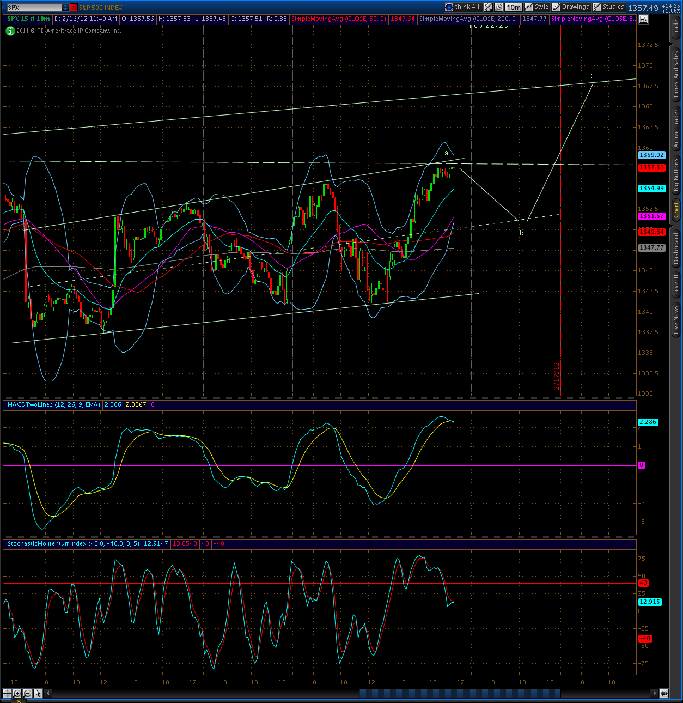The height and width of the screenshot is (703, 683).
Task: Click the cyan 2.286 MACD value bubble
Action: 648,422
